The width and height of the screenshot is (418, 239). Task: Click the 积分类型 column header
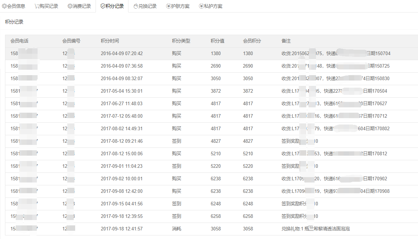[181, 41]
